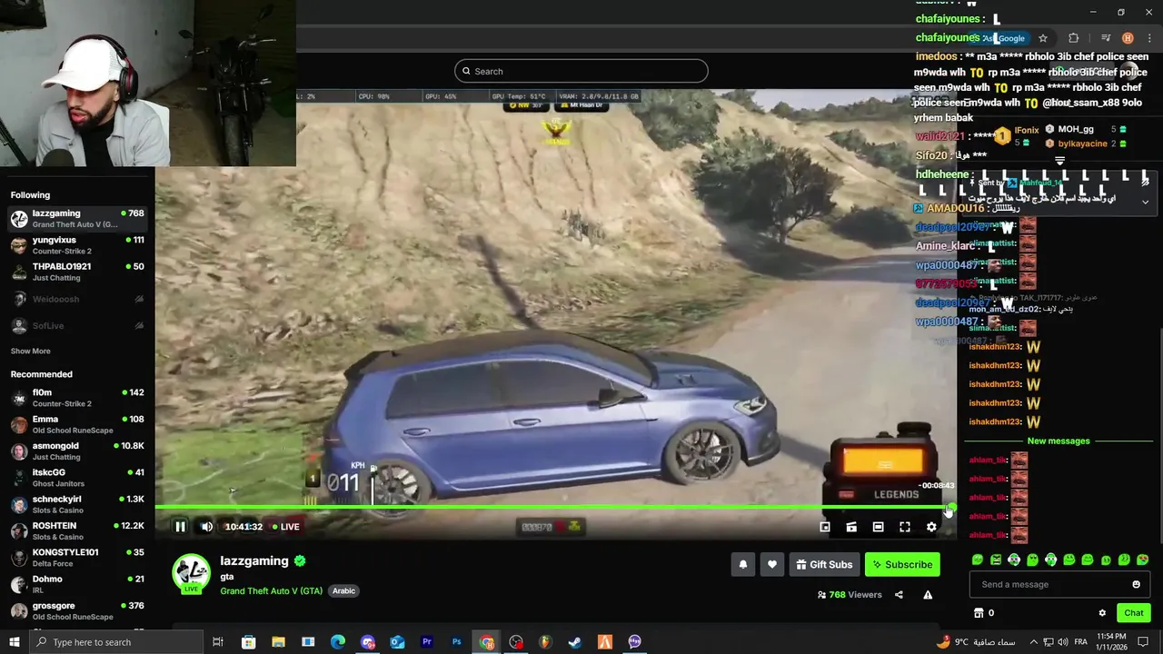Jump to LIVE in player
Image resolution: width=1163 pixels, height=654 pixels.
coord(286,527)
